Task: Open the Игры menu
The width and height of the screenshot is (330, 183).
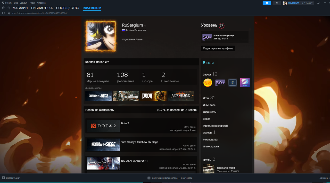Action: click(32, 3)
